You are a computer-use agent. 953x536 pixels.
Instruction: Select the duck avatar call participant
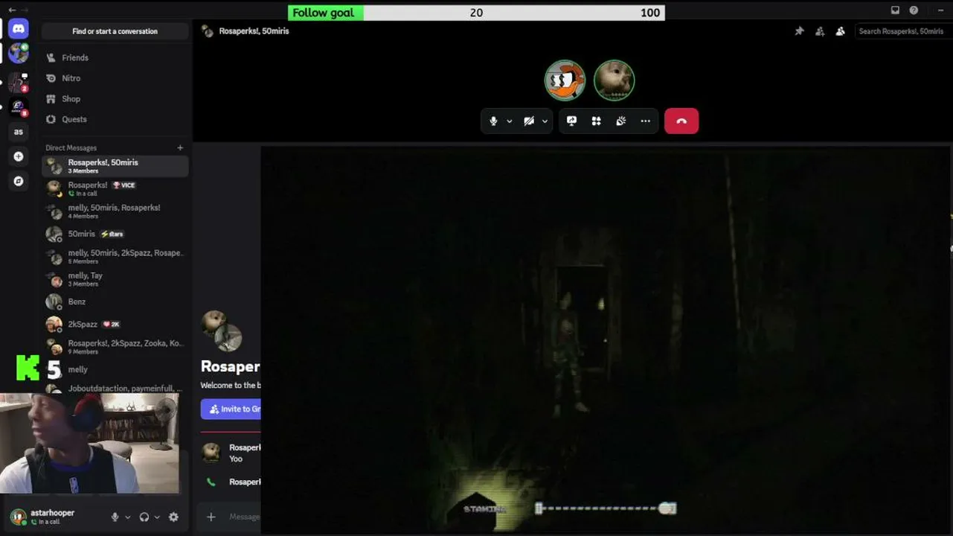click(x=565, y=80)
